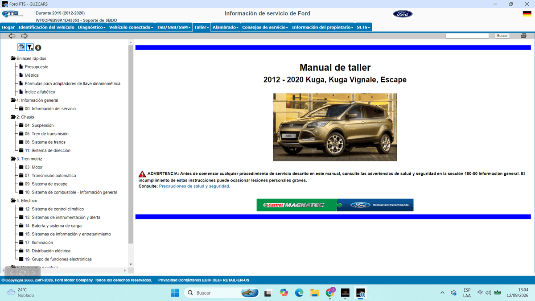Click the Ford oval logo
Screen dimensions: 535x301
[x=403, y=14]
